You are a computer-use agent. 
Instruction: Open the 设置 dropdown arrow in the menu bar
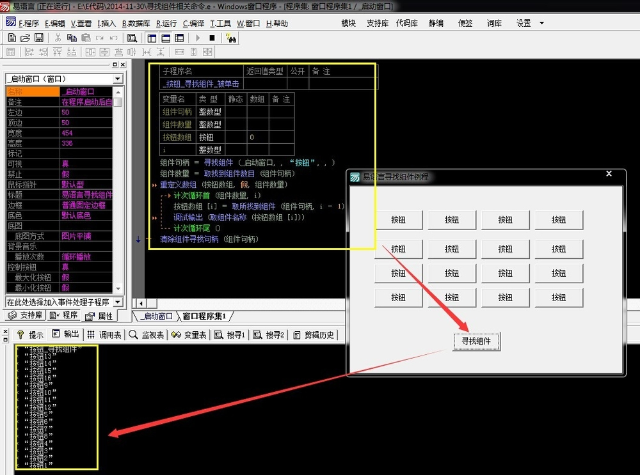541,23
